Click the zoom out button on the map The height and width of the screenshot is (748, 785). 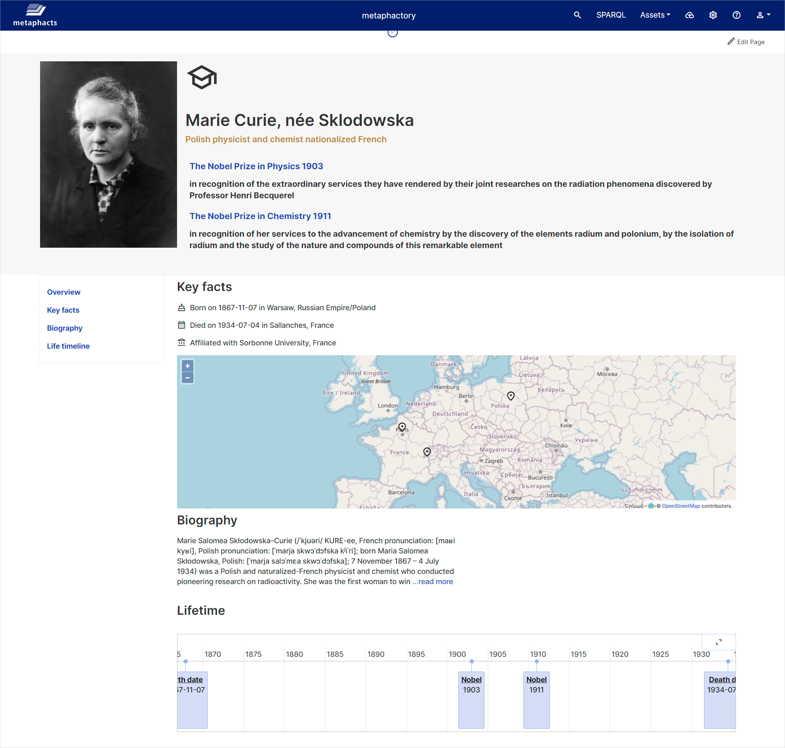(x=187, y=378)
